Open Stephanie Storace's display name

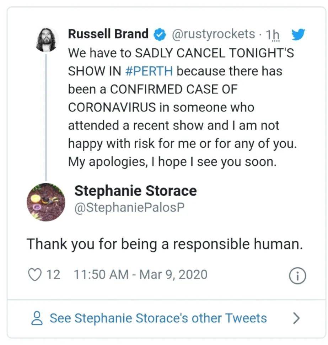point(135,191)
